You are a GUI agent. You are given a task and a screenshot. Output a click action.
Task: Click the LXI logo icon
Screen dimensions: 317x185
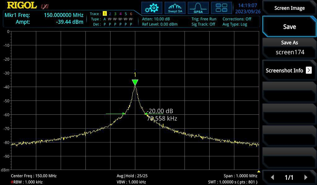(x=45, y=6)
